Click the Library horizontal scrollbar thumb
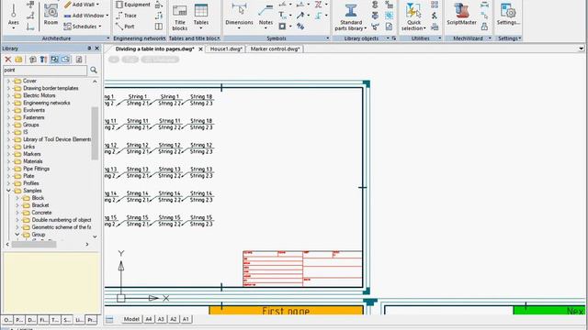Screen dimensions: 588x330 click(34, 245)
